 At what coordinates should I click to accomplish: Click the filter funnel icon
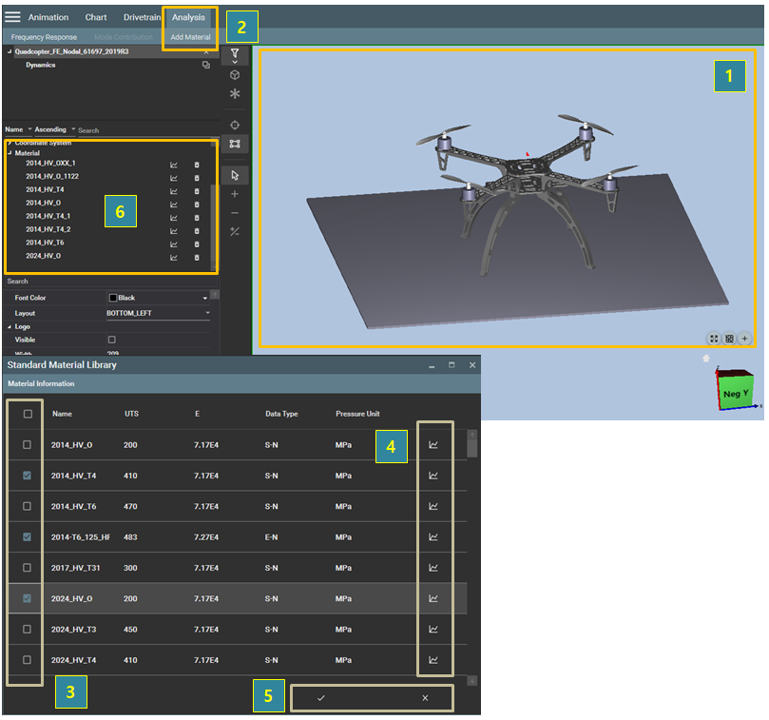click(235, 54)
